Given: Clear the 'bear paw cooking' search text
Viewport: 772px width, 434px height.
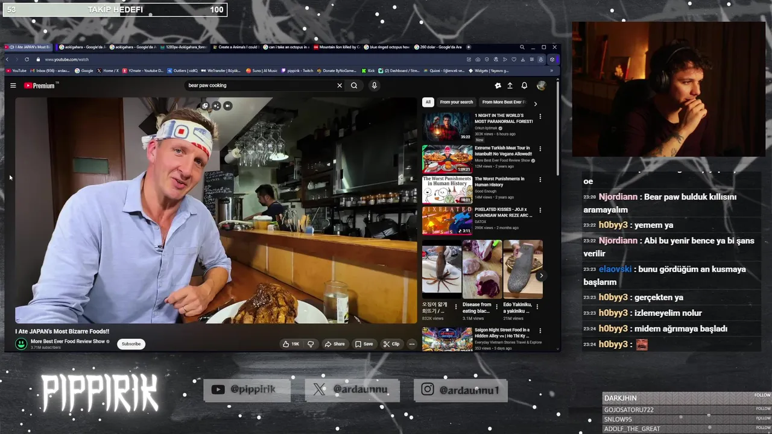Looking at the screenshot, I should tap(340, 86).
